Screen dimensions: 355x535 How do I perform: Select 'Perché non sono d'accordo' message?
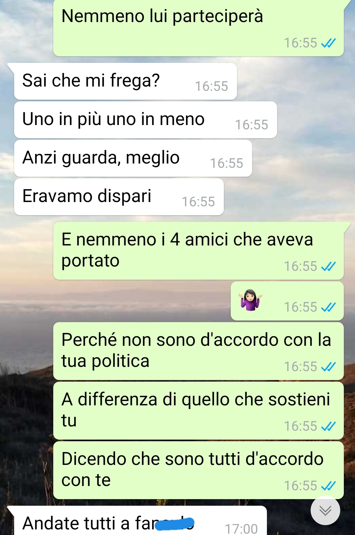click(x=199, y=351)
